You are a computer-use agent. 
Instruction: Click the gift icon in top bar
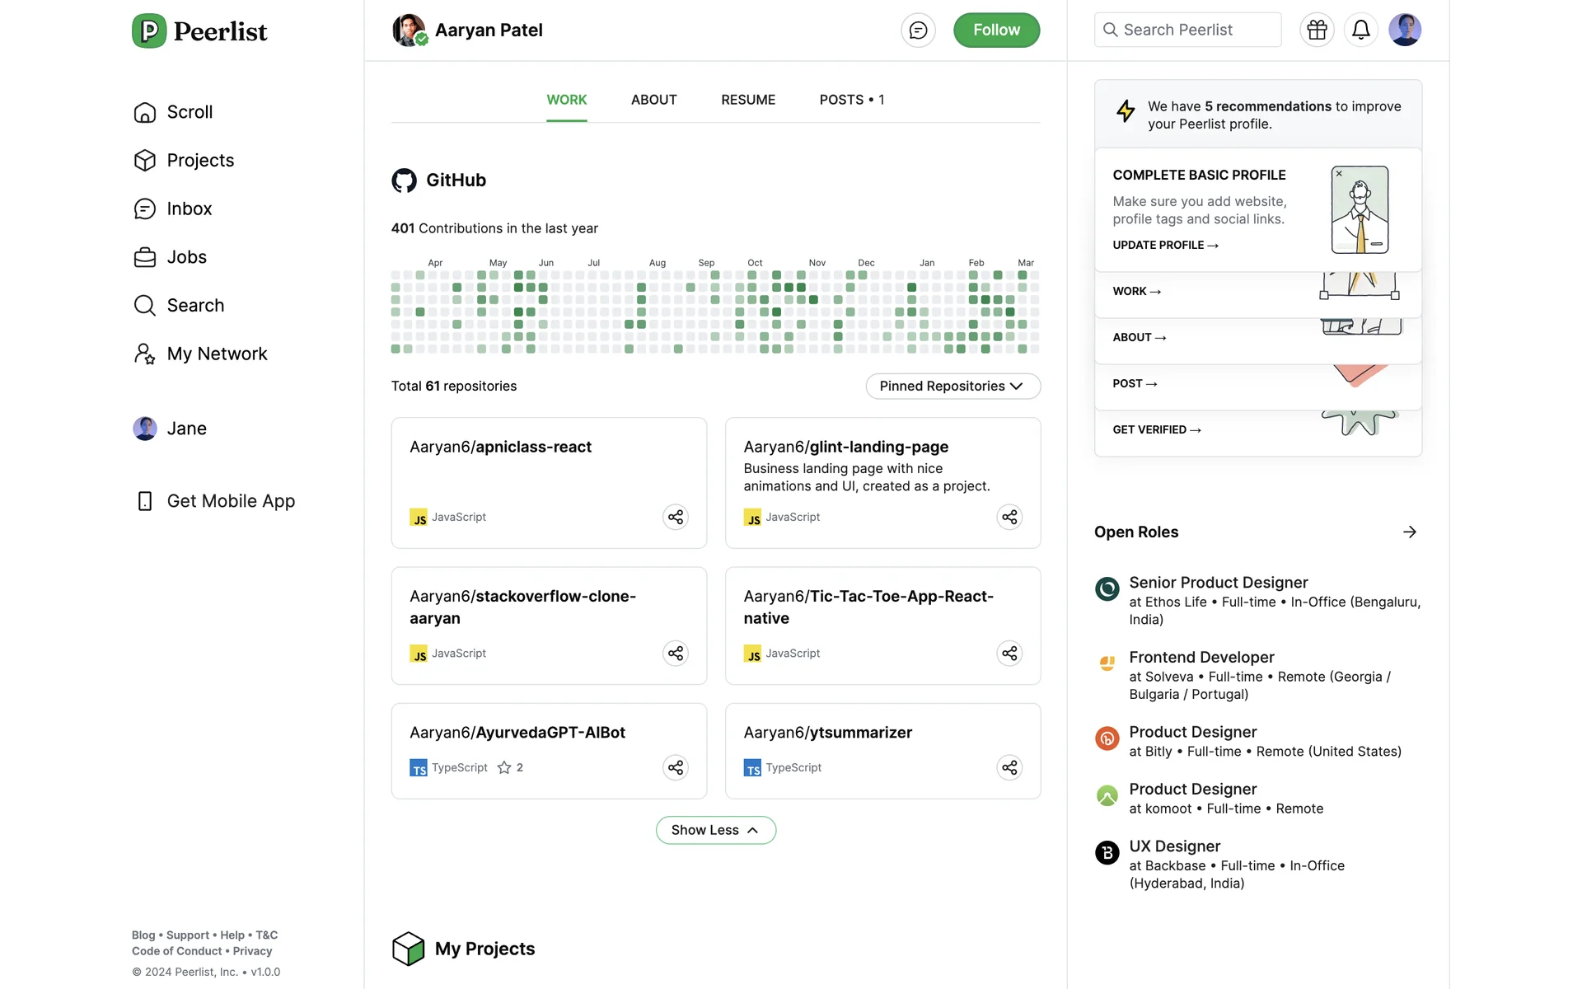tap(1317, 30)
